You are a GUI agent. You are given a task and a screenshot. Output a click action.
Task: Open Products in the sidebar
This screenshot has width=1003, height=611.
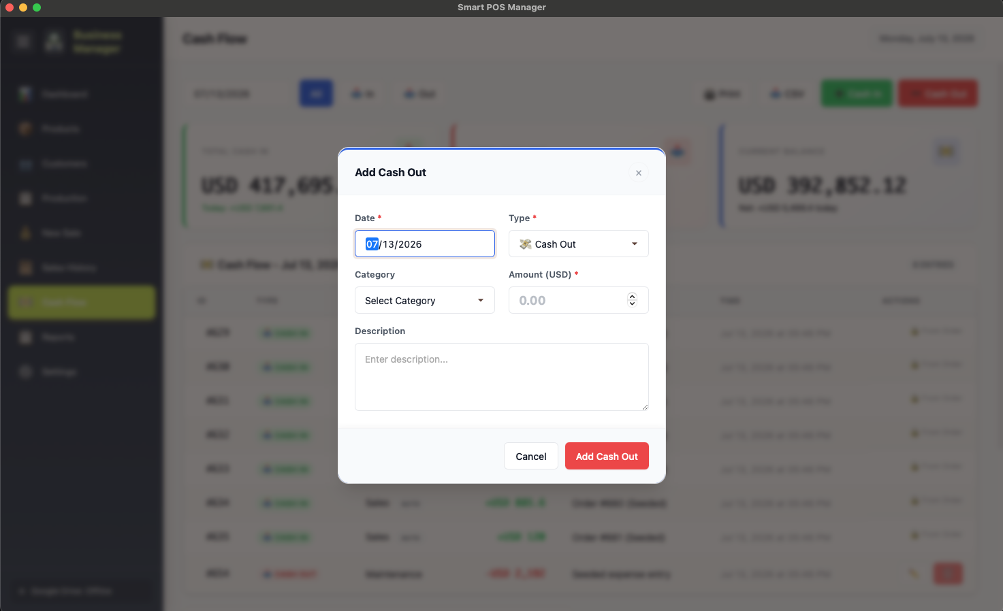point(82,129)
